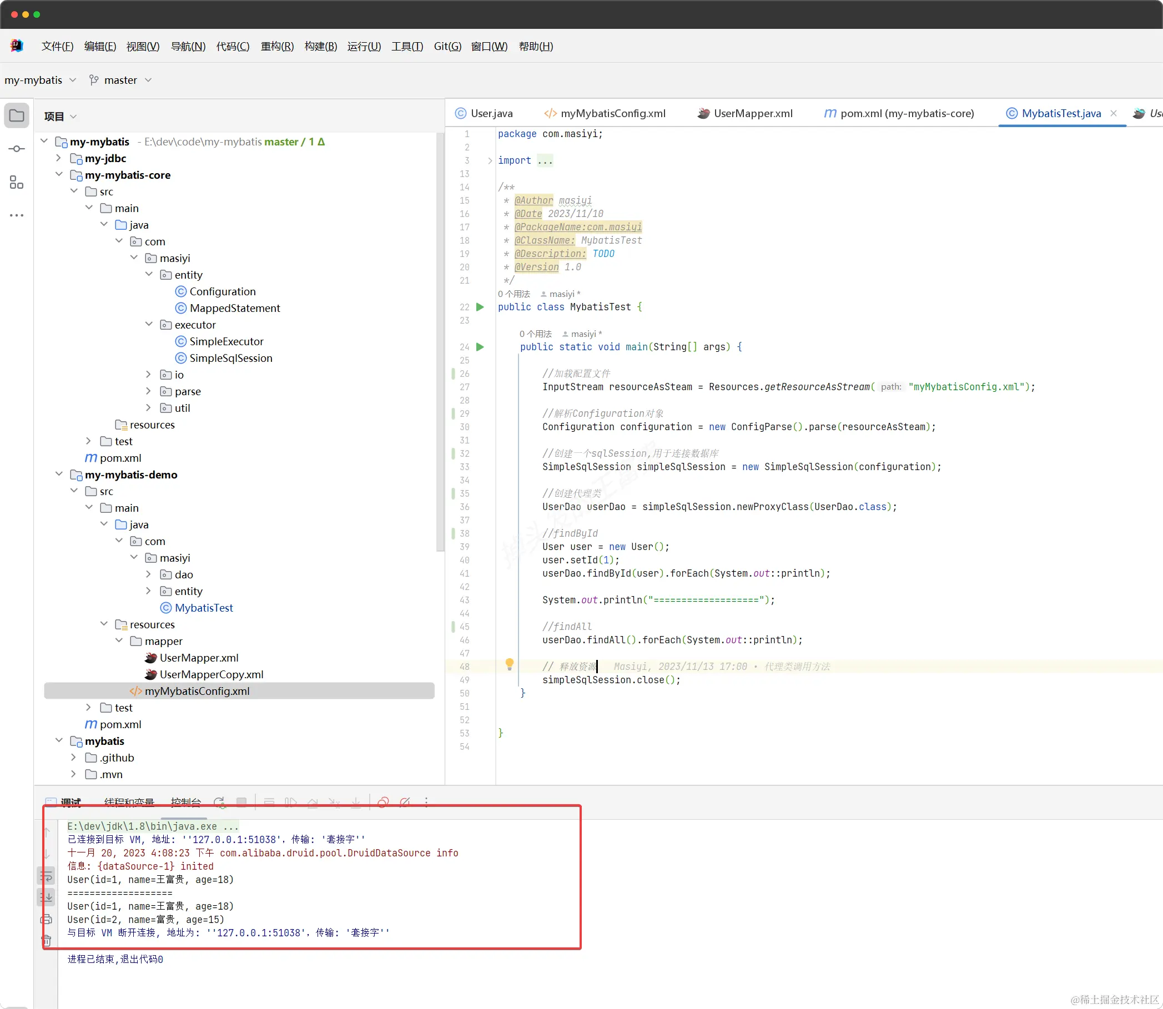
Task: Click the Mute Breakpoints icon
Action: [404, 802]
